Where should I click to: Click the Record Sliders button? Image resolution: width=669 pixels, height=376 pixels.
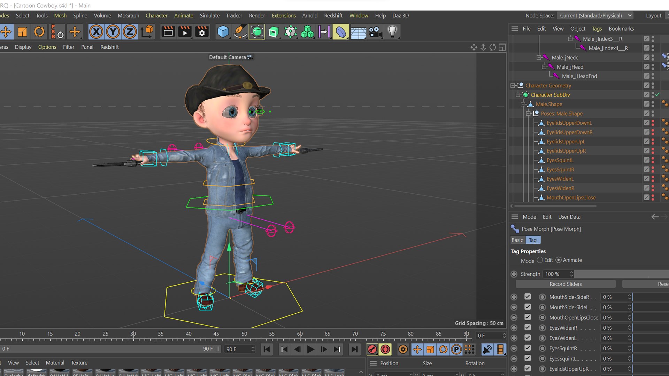[566, 284]
